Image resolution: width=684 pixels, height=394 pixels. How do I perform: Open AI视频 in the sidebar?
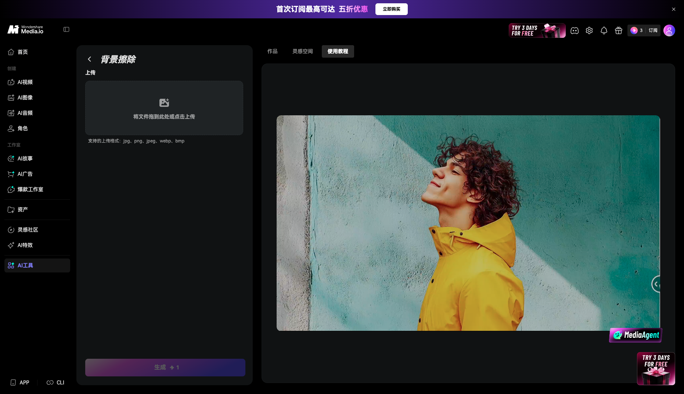point(37,82)
